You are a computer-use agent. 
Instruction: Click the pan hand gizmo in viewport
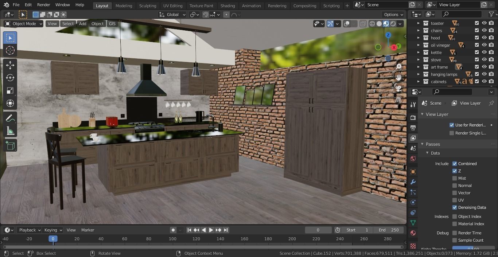pos(398,77)
